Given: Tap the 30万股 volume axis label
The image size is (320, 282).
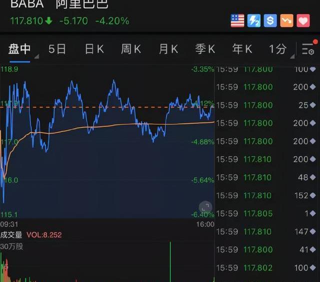Looking at the screenshot, I should pyautogui.click(x=11, y=246).
